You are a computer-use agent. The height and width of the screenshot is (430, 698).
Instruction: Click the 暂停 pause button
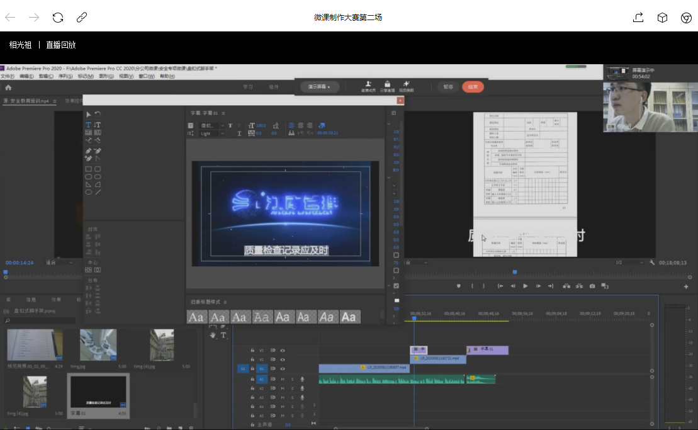tap(448, 87)
